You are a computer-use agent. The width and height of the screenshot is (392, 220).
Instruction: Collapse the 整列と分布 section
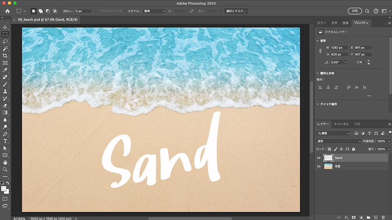pos(318,73)
